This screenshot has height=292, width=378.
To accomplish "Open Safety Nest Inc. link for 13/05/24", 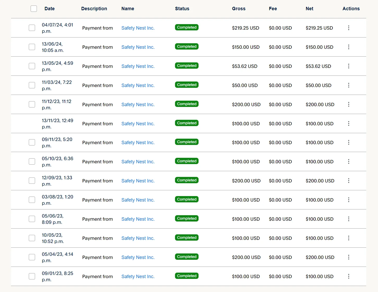I will click(138, 66).
